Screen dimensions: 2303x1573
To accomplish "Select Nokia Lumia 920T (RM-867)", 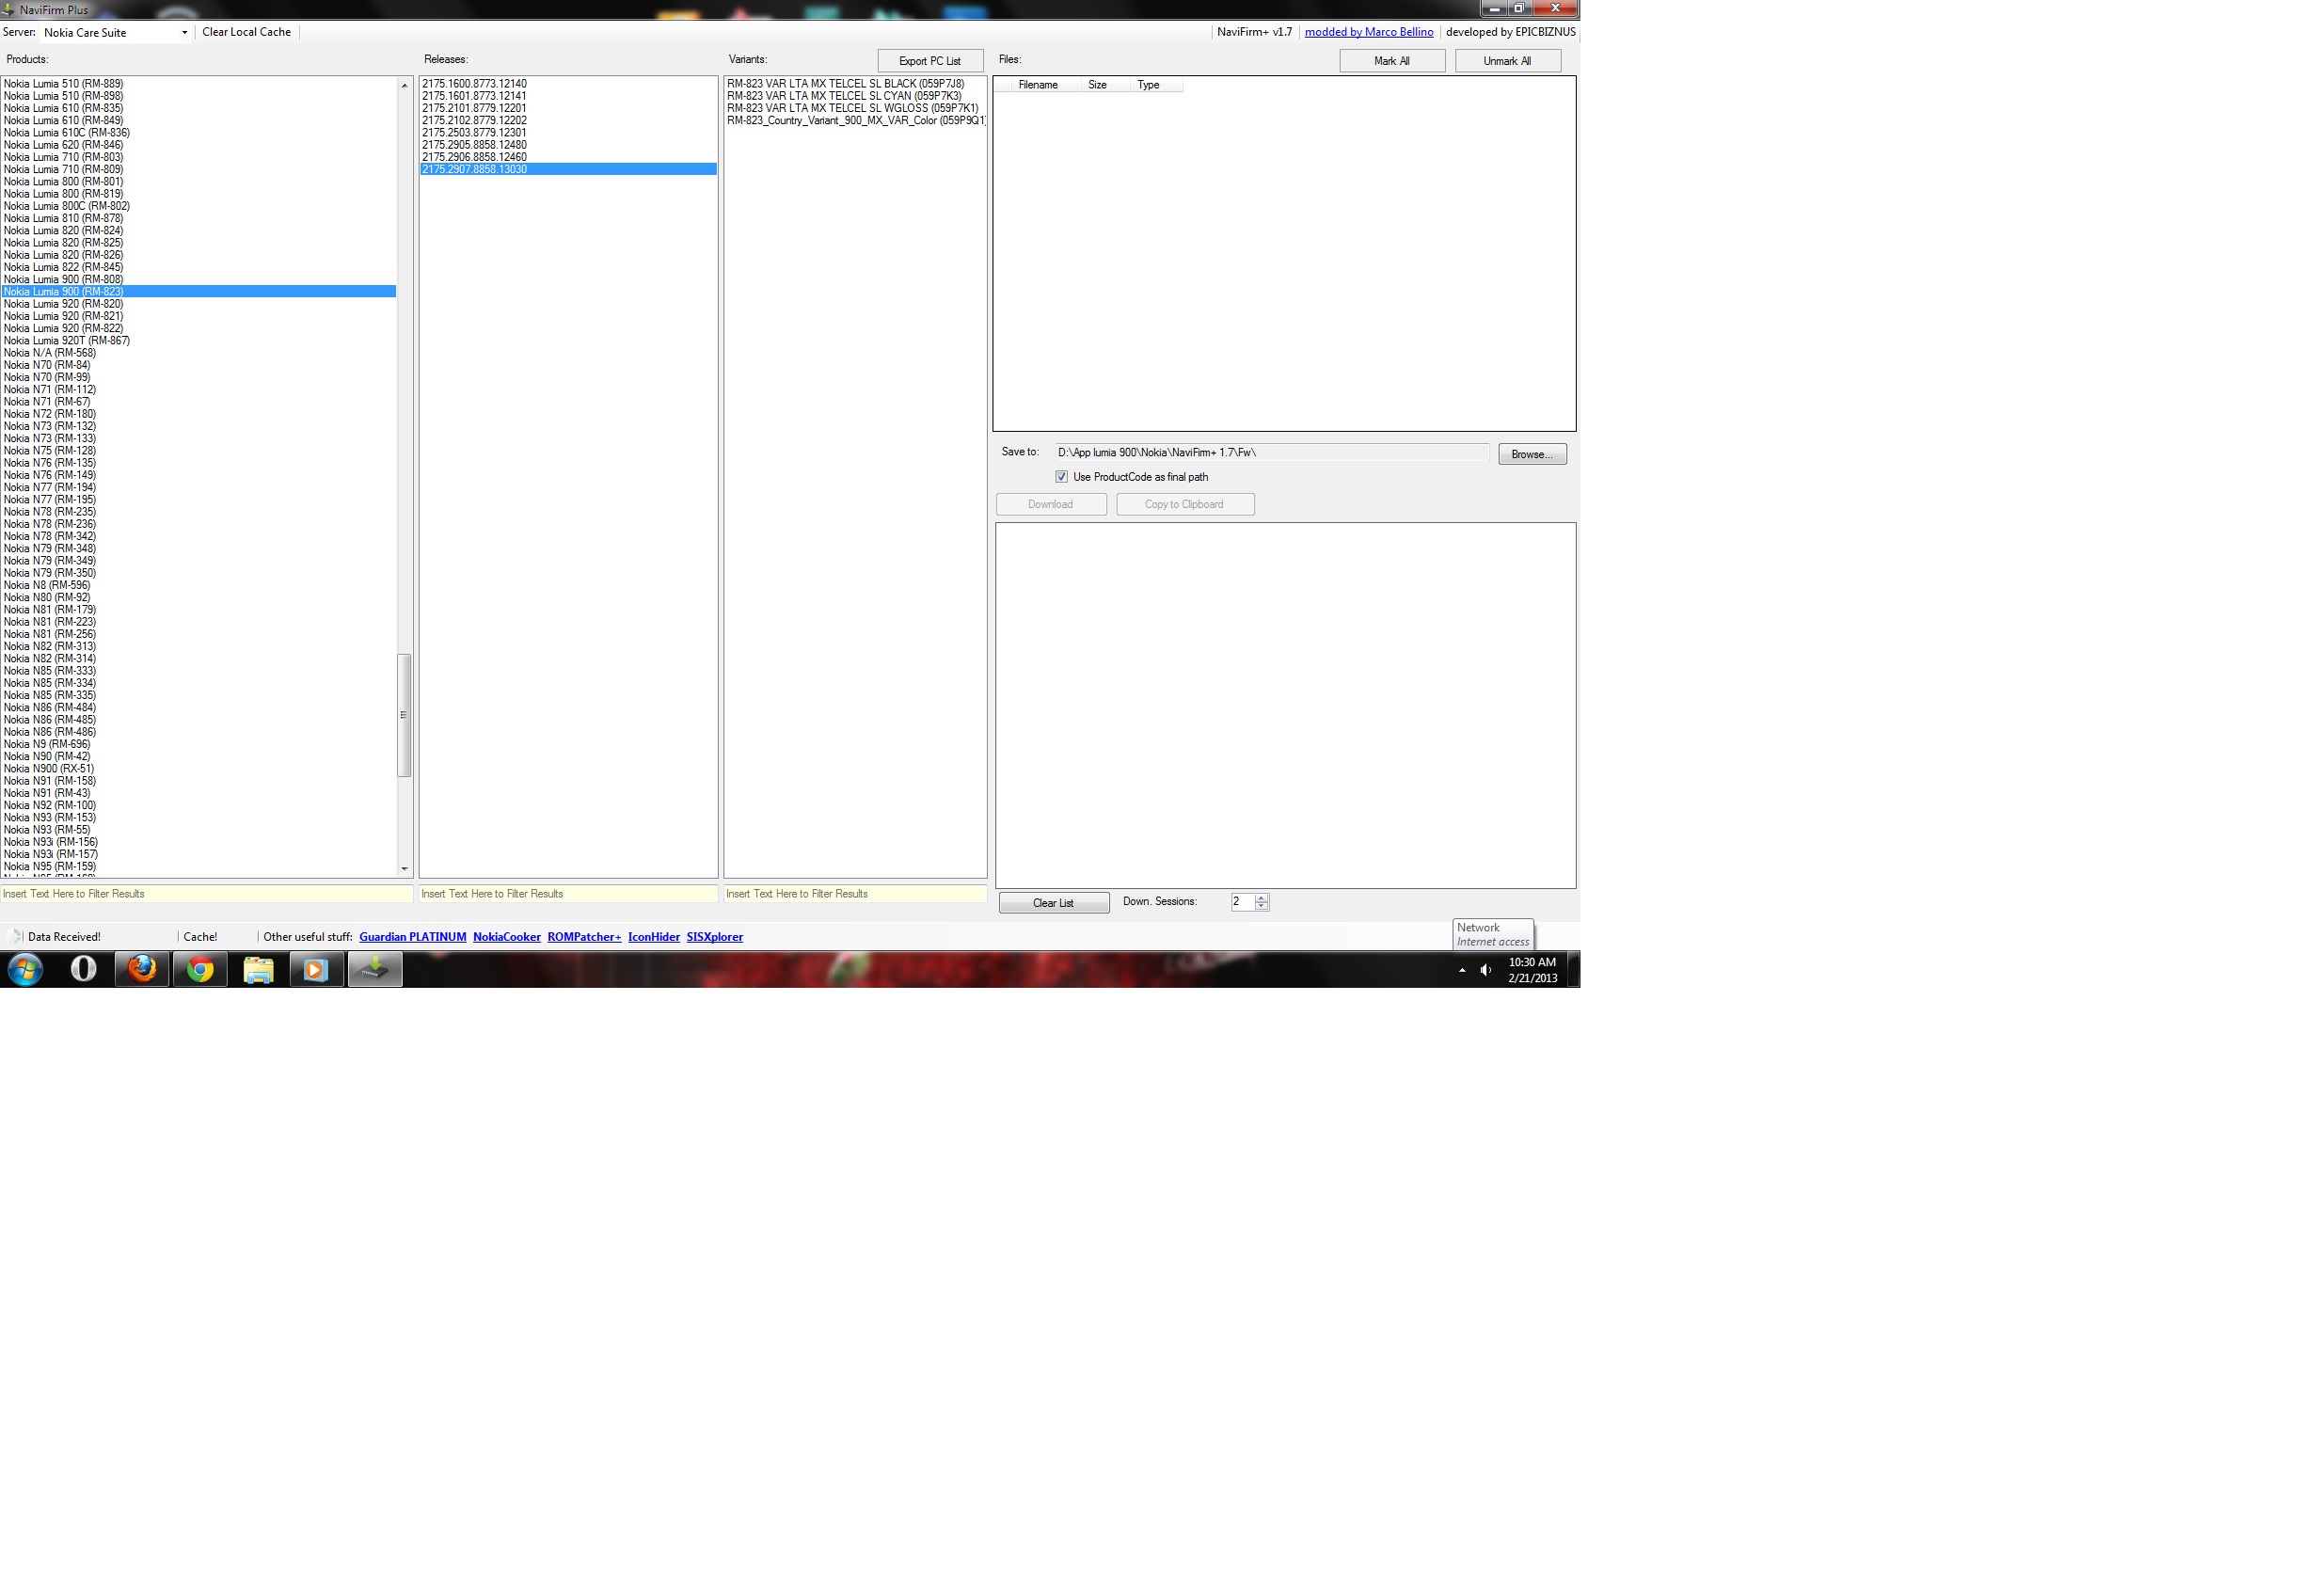I will click(x=199, y=341).
